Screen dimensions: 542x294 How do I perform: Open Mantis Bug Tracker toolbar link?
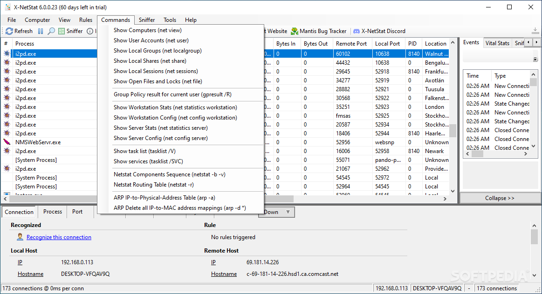[x=318, y=31]
